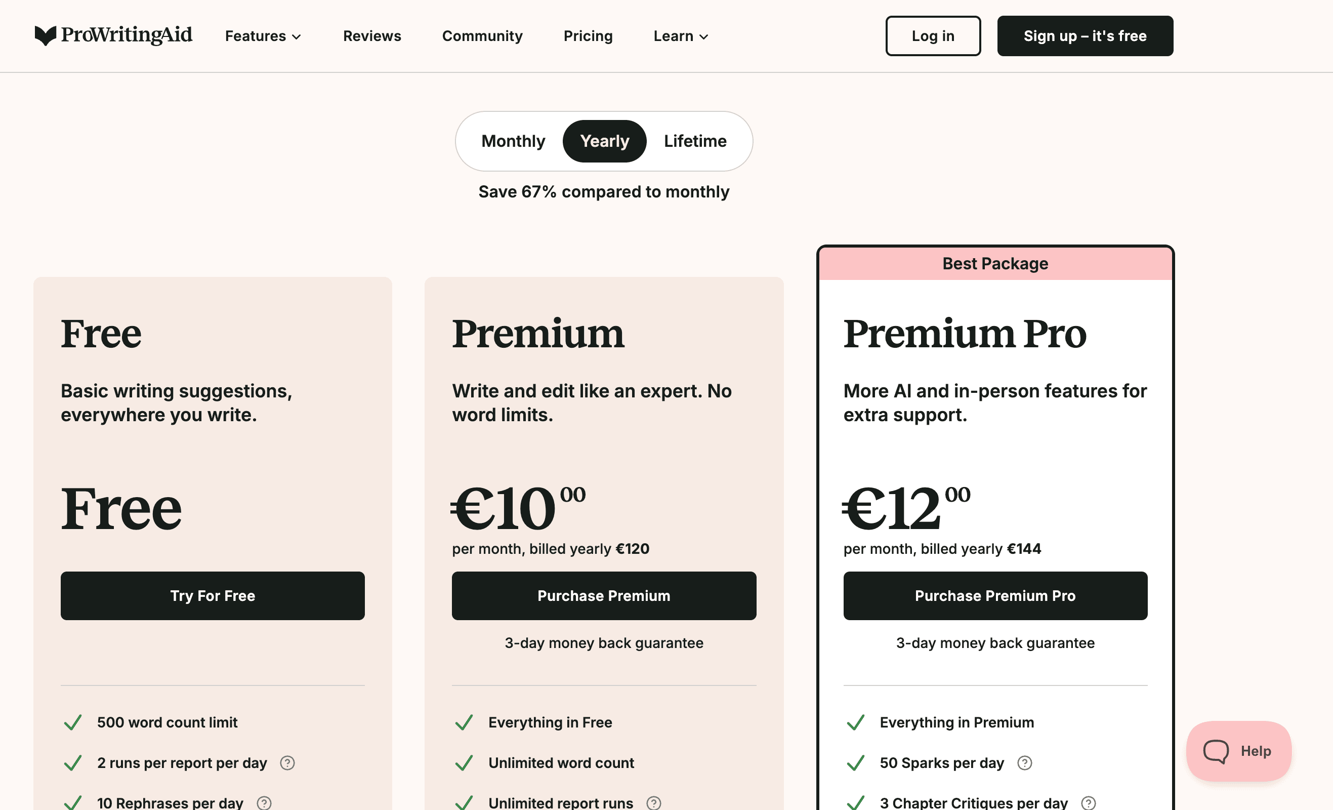Show info for 2 runs per report per day
Image resolution: width=1333 pixels, height=810 pixels.
click(x=287, y=762)
